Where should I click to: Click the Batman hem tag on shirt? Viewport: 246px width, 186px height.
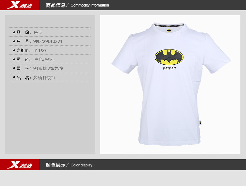200,123
